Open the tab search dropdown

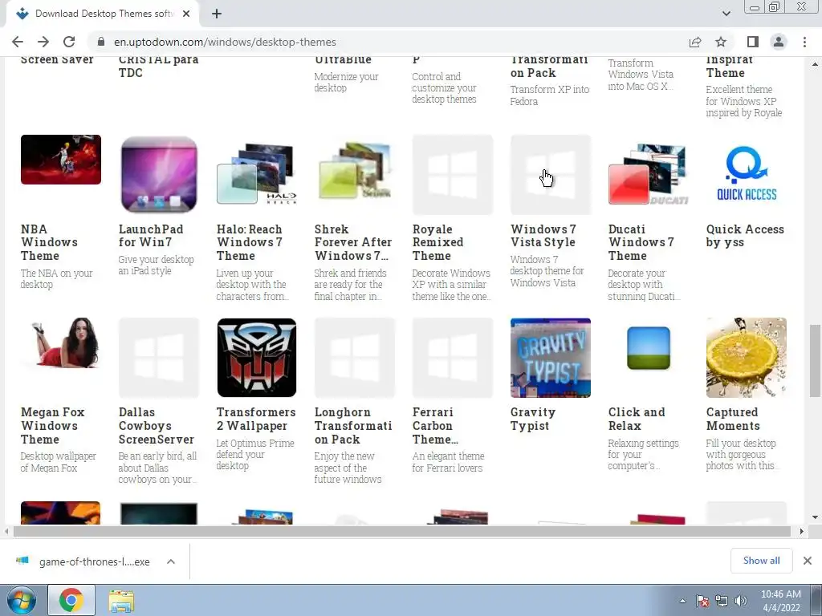pos(726,14)
